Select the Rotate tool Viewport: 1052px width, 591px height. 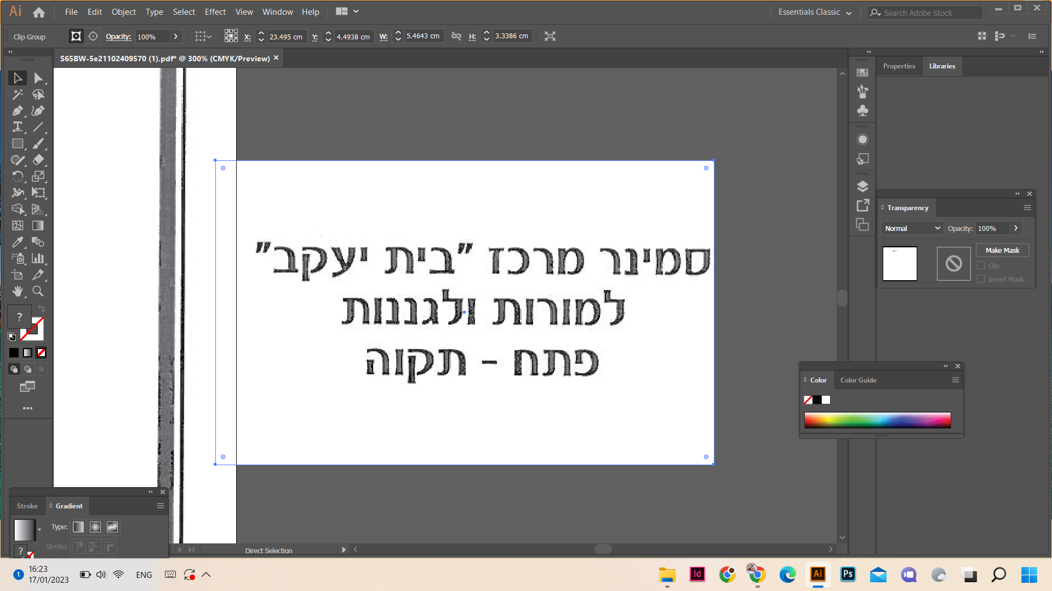click(18, 176)
